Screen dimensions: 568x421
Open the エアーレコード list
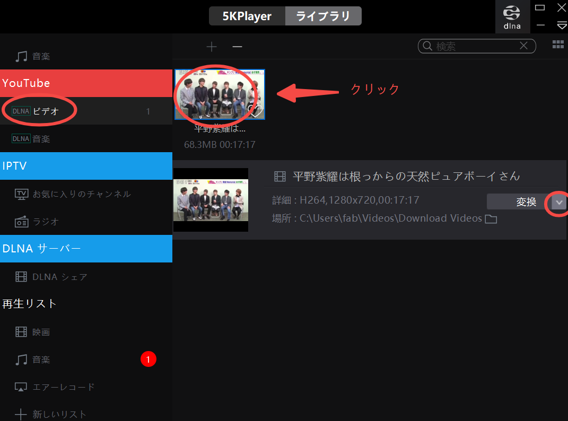(86, 387)
